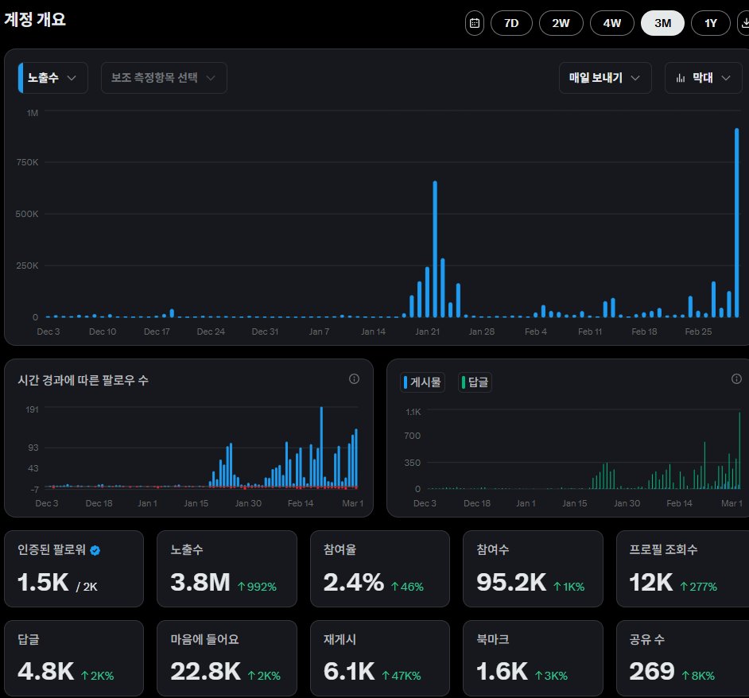The height and width of the screenshot is (698, 749).
Task: Toggle the 게시물 legend in the chart
Action: point(422,382)
